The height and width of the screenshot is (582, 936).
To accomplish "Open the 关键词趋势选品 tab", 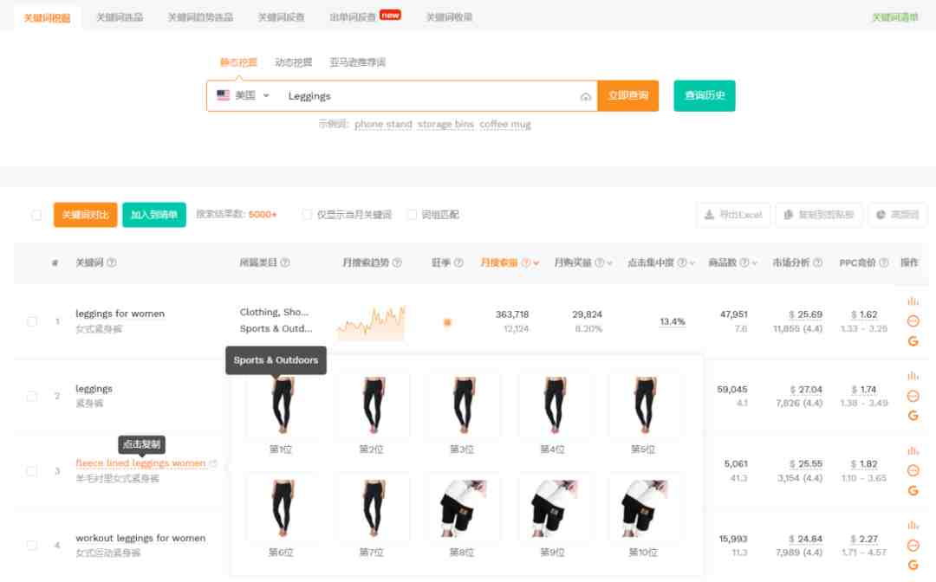I will [x=200, y=17].
